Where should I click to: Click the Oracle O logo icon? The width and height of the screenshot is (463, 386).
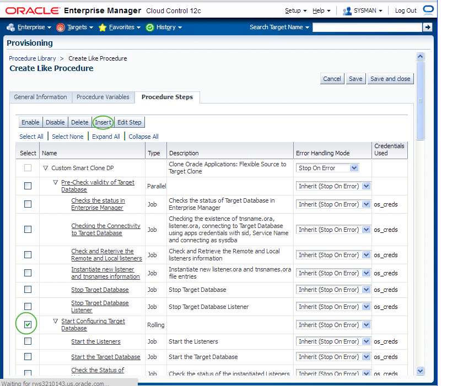[x=428, y=10]
